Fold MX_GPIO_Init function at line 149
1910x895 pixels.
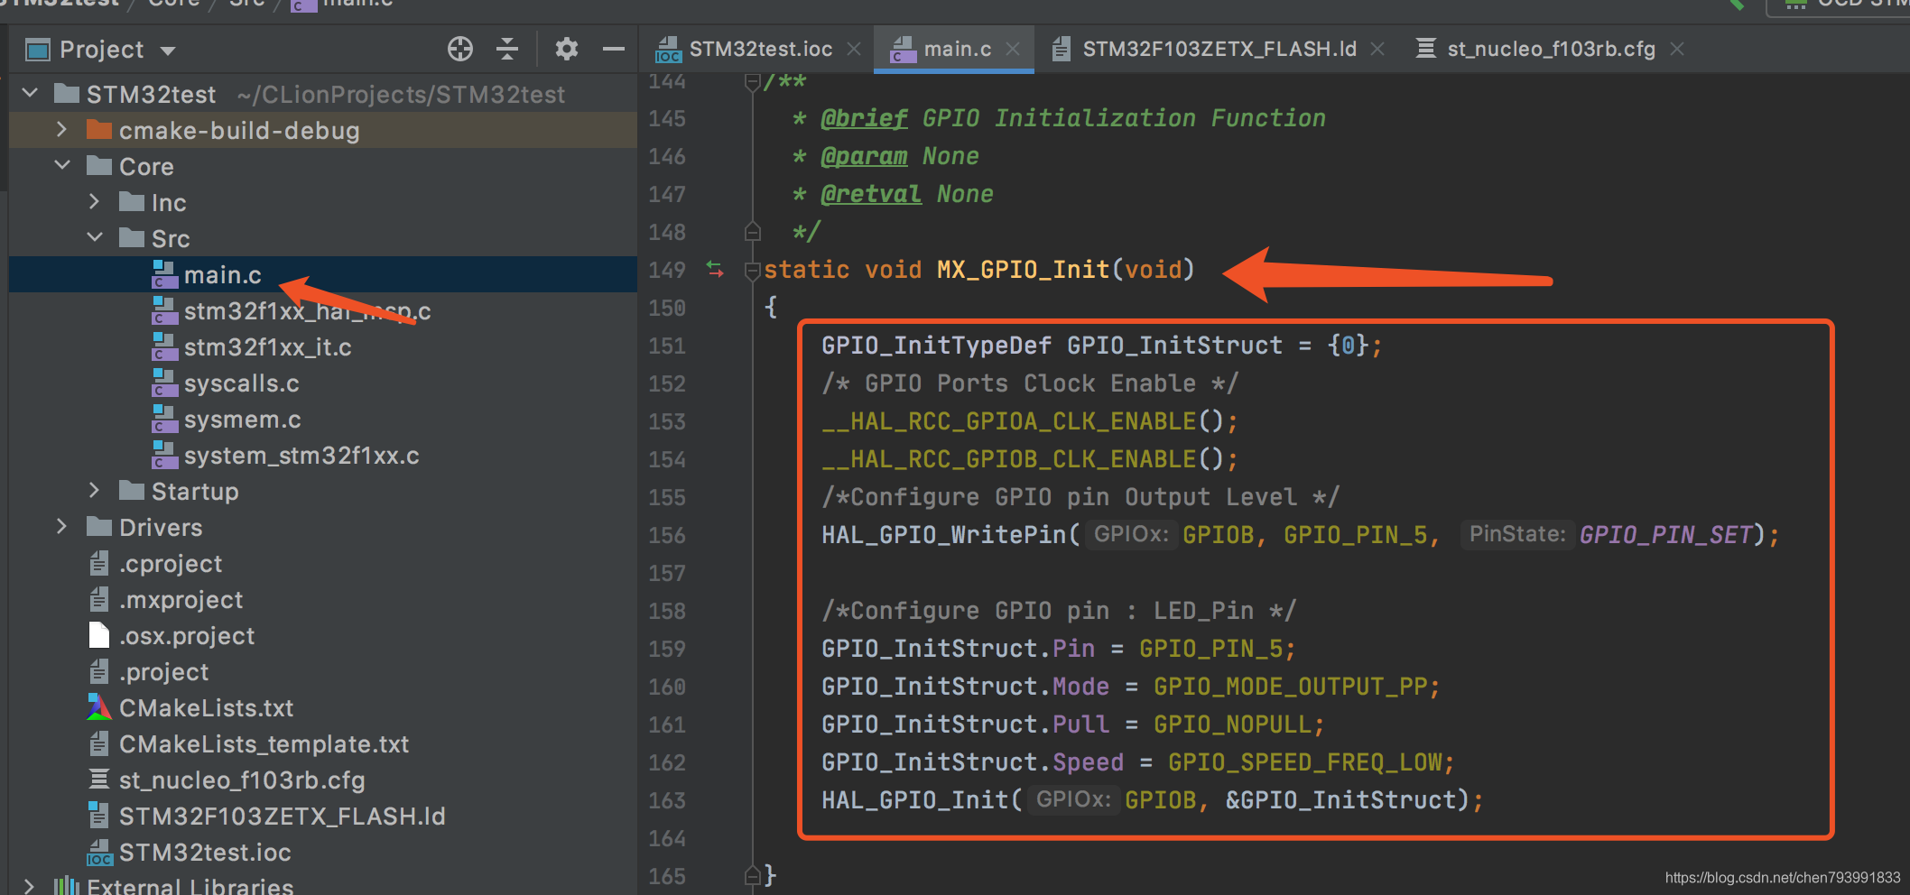[x=752, y=270]
